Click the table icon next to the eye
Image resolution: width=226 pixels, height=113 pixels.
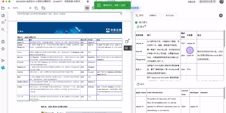click(93, 8)
